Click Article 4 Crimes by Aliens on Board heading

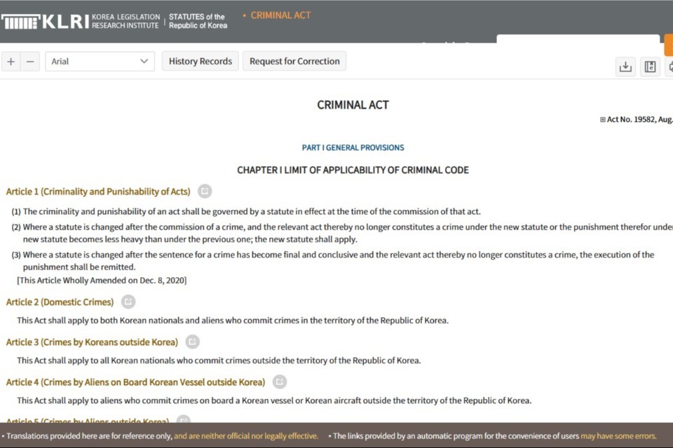point(135,381)
